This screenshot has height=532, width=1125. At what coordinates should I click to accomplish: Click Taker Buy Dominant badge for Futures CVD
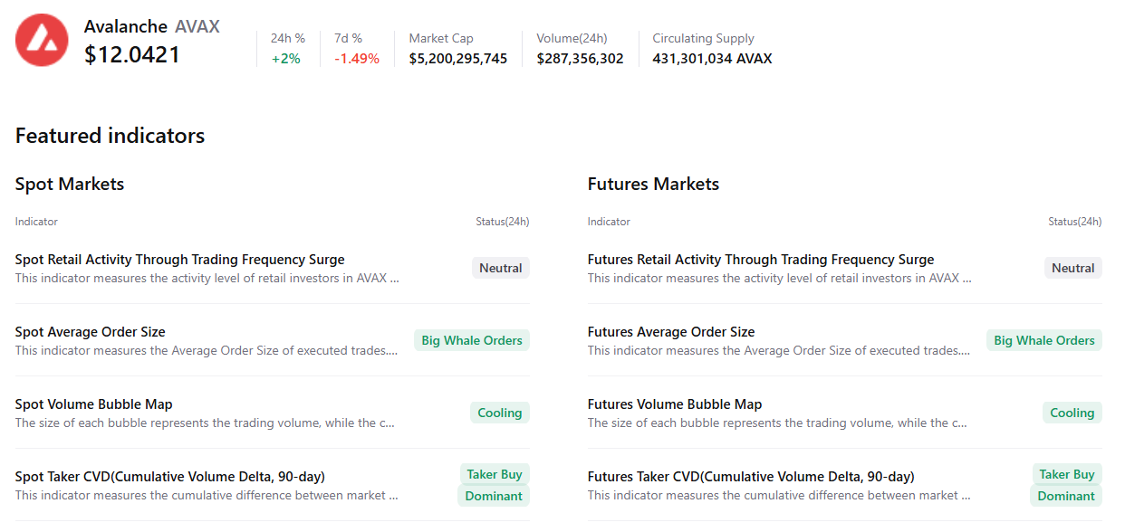[x=1066, y=485]
